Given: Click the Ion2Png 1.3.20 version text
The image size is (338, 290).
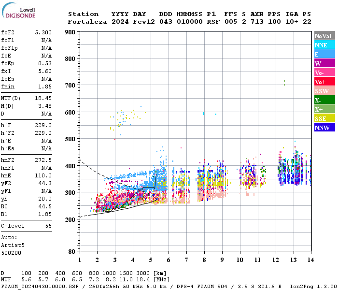Looking at the screenshot, I should pyautogui.click(x=313, y=286).
